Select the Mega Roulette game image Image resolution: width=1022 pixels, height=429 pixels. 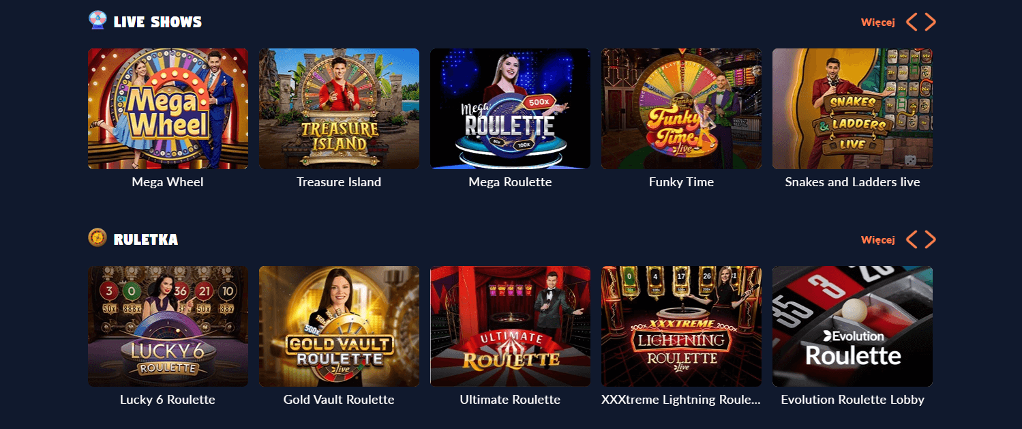pos(510,108)
